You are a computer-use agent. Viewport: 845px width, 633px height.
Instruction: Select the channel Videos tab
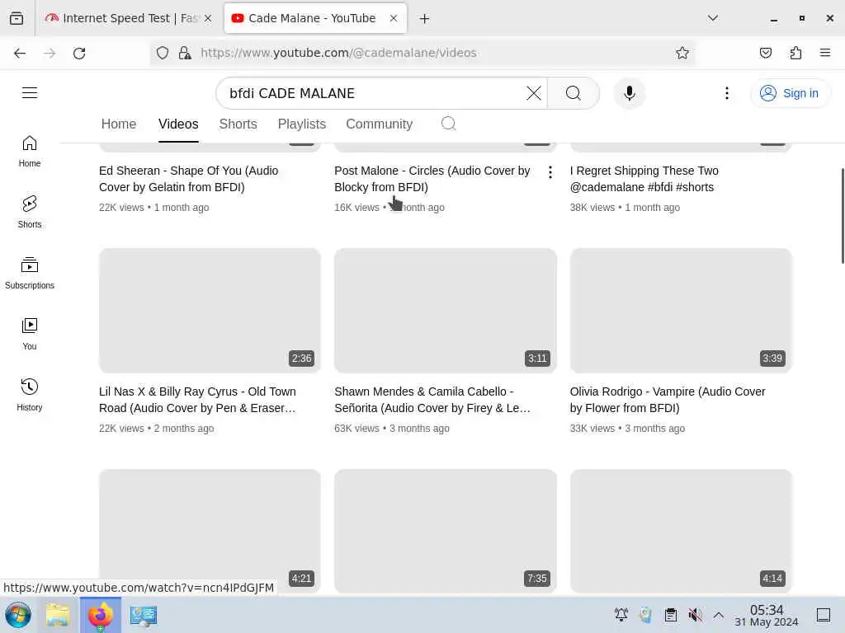pyautogui.click(x=178, y=124)
